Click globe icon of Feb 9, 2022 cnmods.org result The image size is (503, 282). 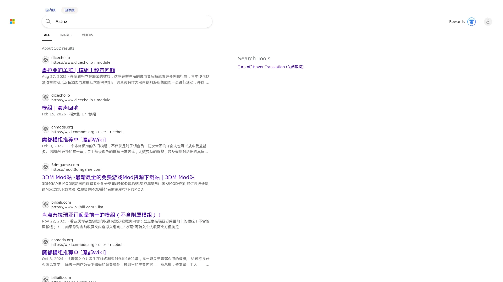(46, 129)
